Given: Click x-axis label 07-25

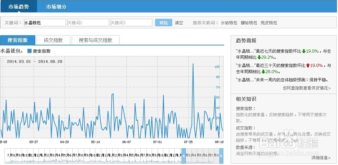Looking at the screenshot, I should tap(188, 142).
